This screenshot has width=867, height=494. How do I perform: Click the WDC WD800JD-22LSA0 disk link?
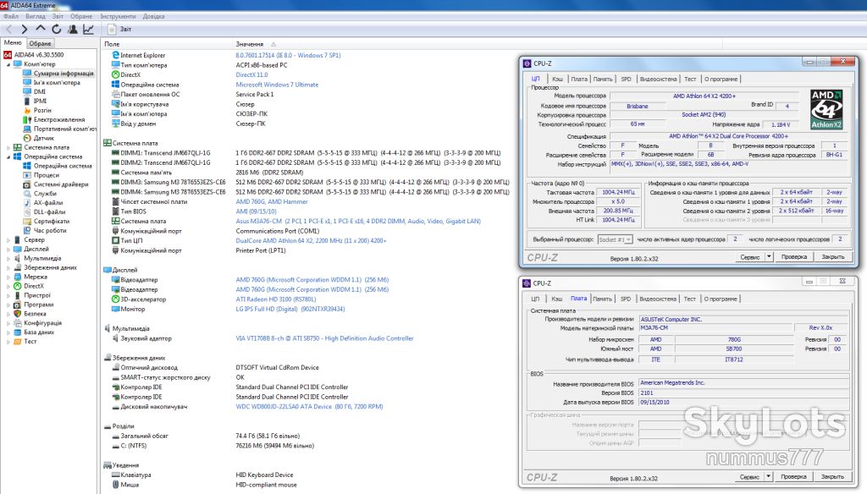tap(309, 407)
